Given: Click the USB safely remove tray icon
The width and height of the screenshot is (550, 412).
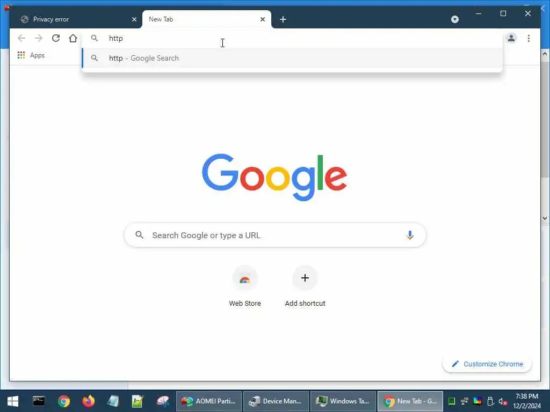Looking at the screenshot, I should 490,401.
